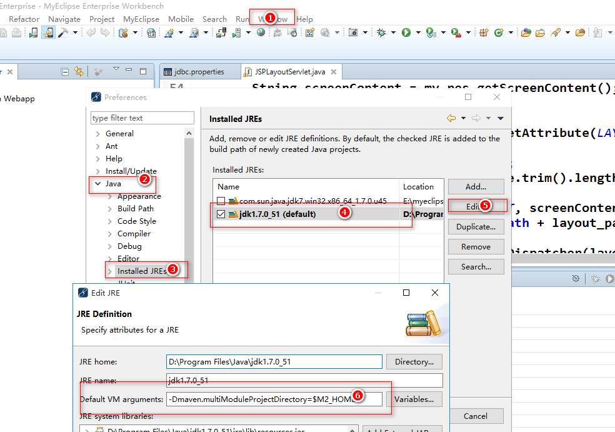Click the Cancel button
Image resolution: width=615 pixels, height=432 pixels.
click(x=476, y=416)
